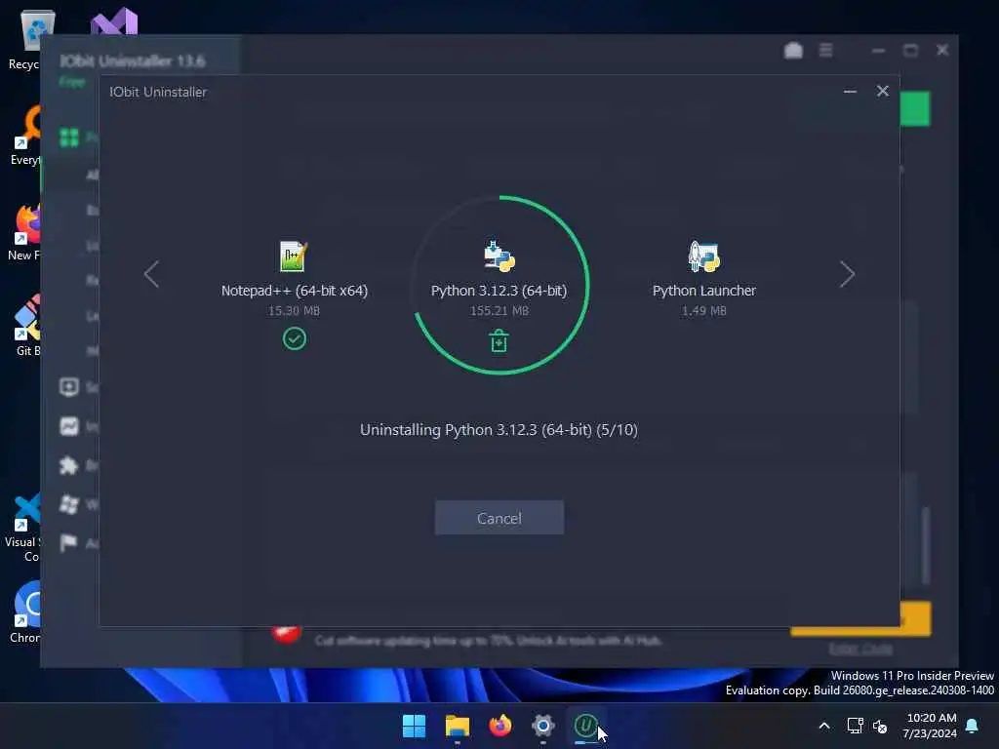Cancel the uninstall process
The height and width of the screenshot is (749, 999).
499,518
